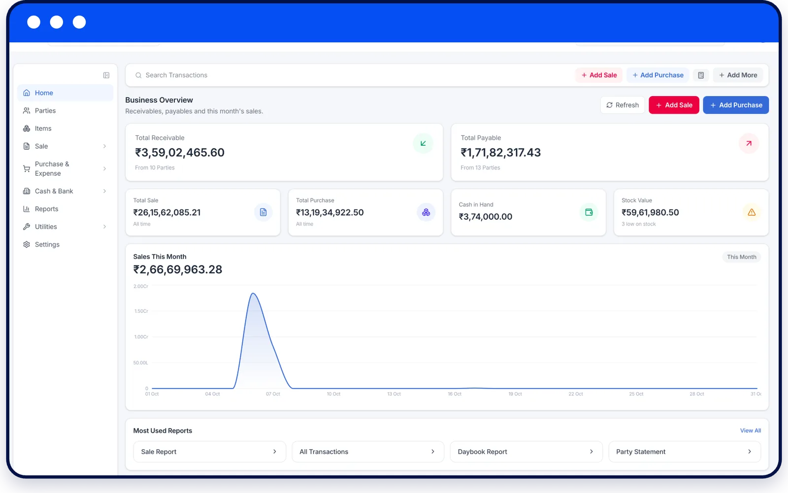The height and width of the screenshot is (493, 788).
Task: Click the Items cubes icon
Action: [27, 129]
